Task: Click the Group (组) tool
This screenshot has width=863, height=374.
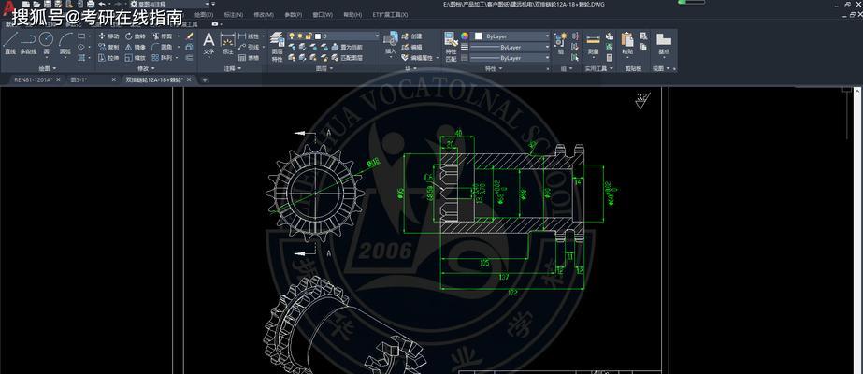Action: [x=561, y=43]
